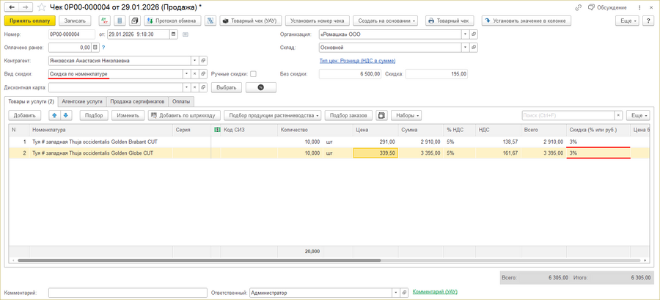Click the Записать button
Viewport: 660px width, 300px height.
coord(75,21)
